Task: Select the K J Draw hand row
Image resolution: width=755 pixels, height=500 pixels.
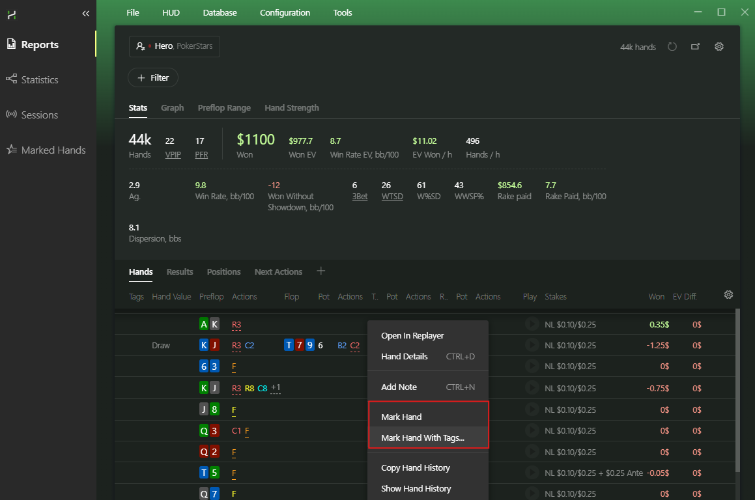Action: [425, 345]
